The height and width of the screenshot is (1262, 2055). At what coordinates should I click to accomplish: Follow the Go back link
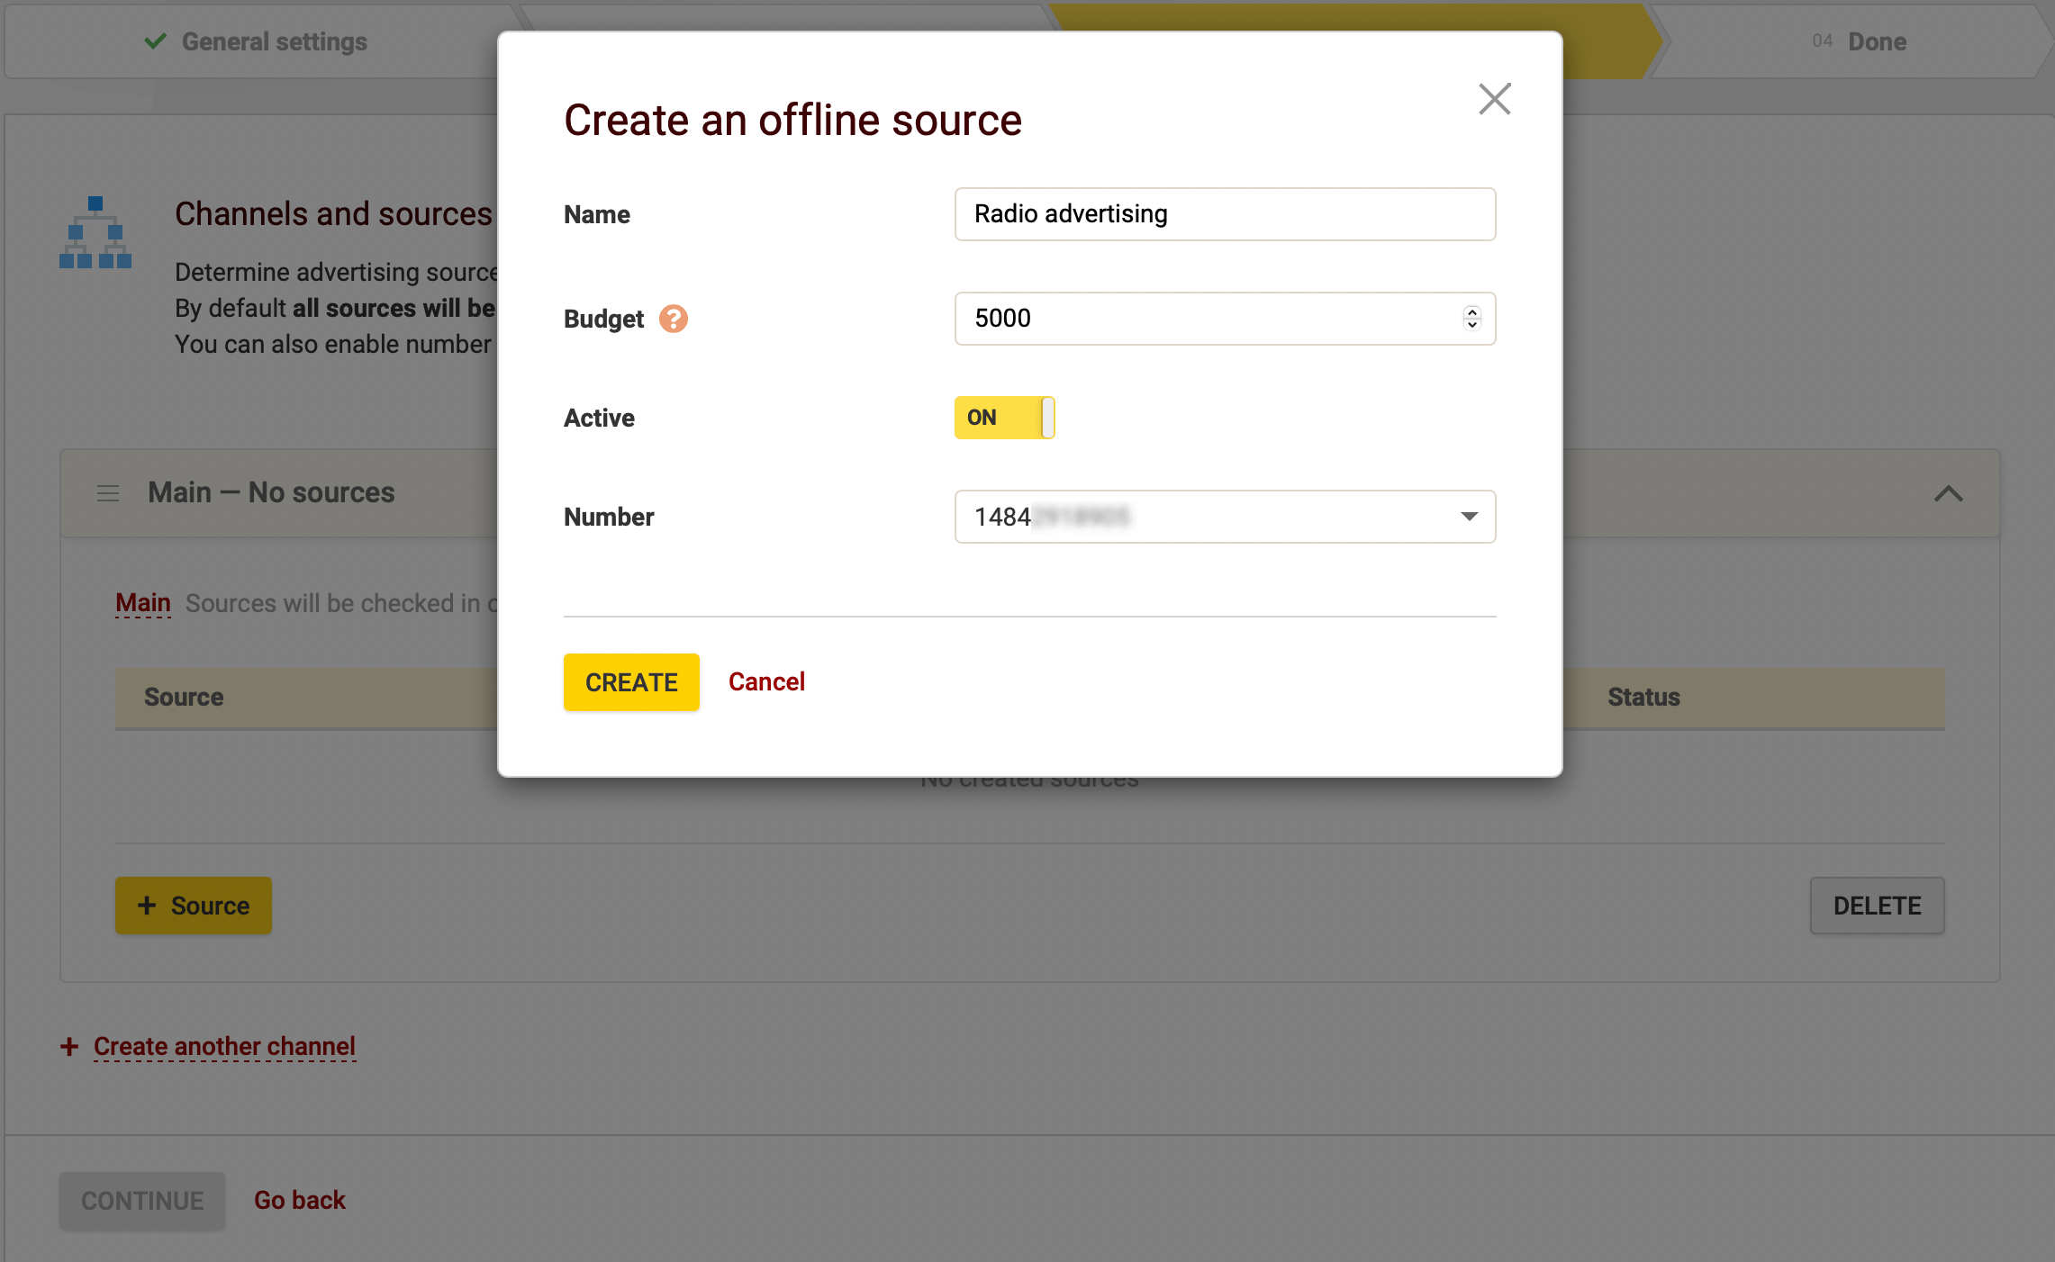(299, 1200)
